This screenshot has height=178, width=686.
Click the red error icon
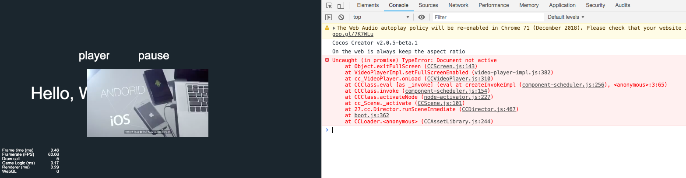(327, 60)
